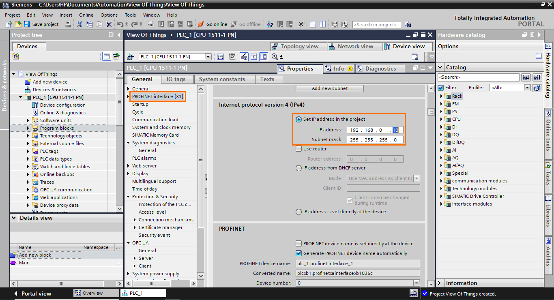Click the Cut scissors icon
This screenshot has height=300, width=554.
pos(79,24)
